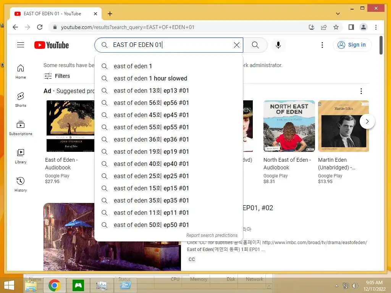This screenshot has width=391, height=293.
Task: Reload the page
Action: click(40, 27)
